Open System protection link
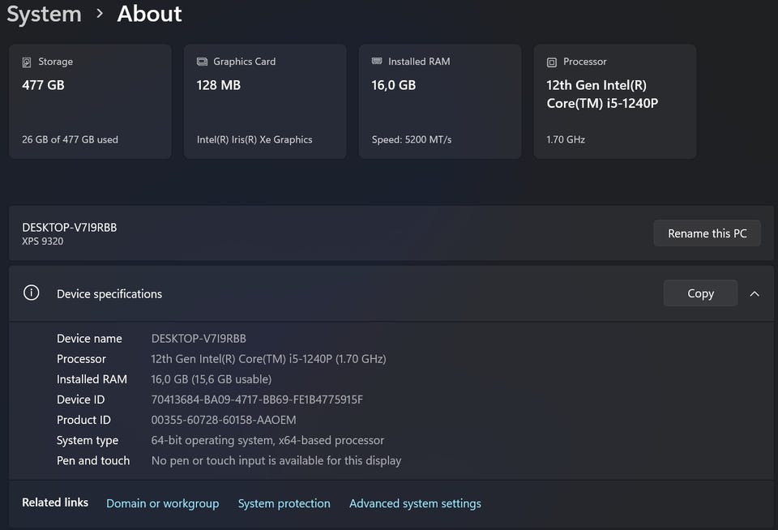This screenshot has height=530, width=778. click(284, 503)
